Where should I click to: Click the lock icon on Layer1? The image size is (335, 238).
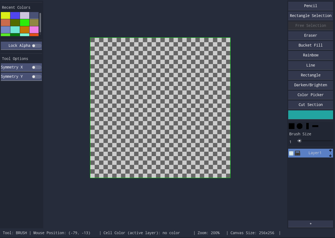(298, 153)
